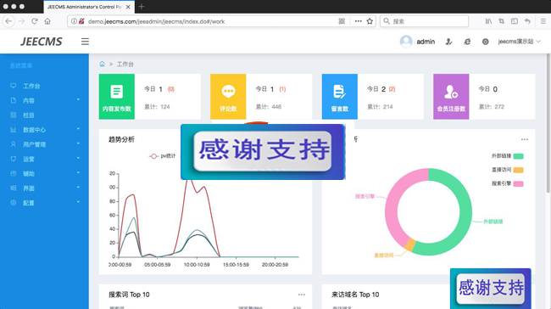Open the jeecms演示站 site dropdown

(x=519, y=42)
